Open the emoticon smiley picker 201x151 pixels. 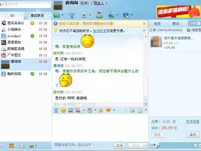pyautogui.click(x=63, y=110)
